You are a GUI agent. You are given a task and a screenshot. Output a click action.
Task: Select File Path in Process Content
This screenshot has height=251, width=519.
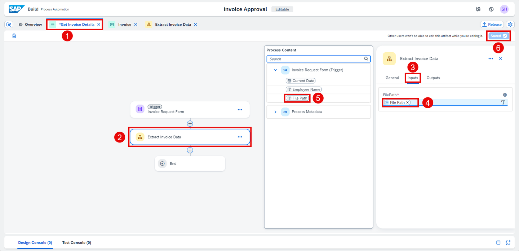[x=297, y=98]
